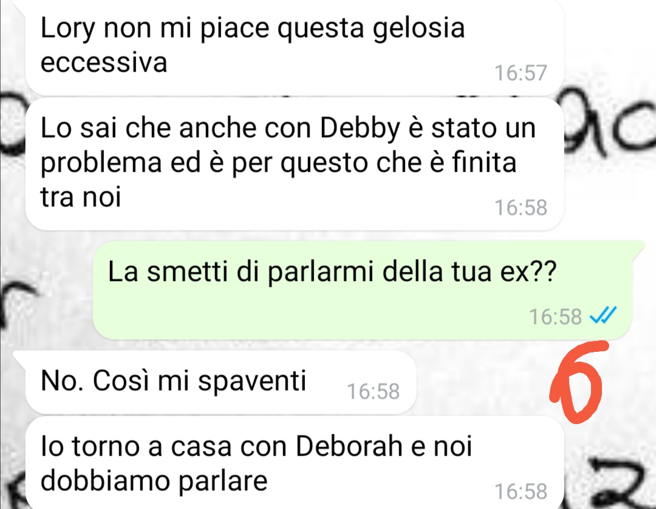Click the red handwritten number 6

578,381
